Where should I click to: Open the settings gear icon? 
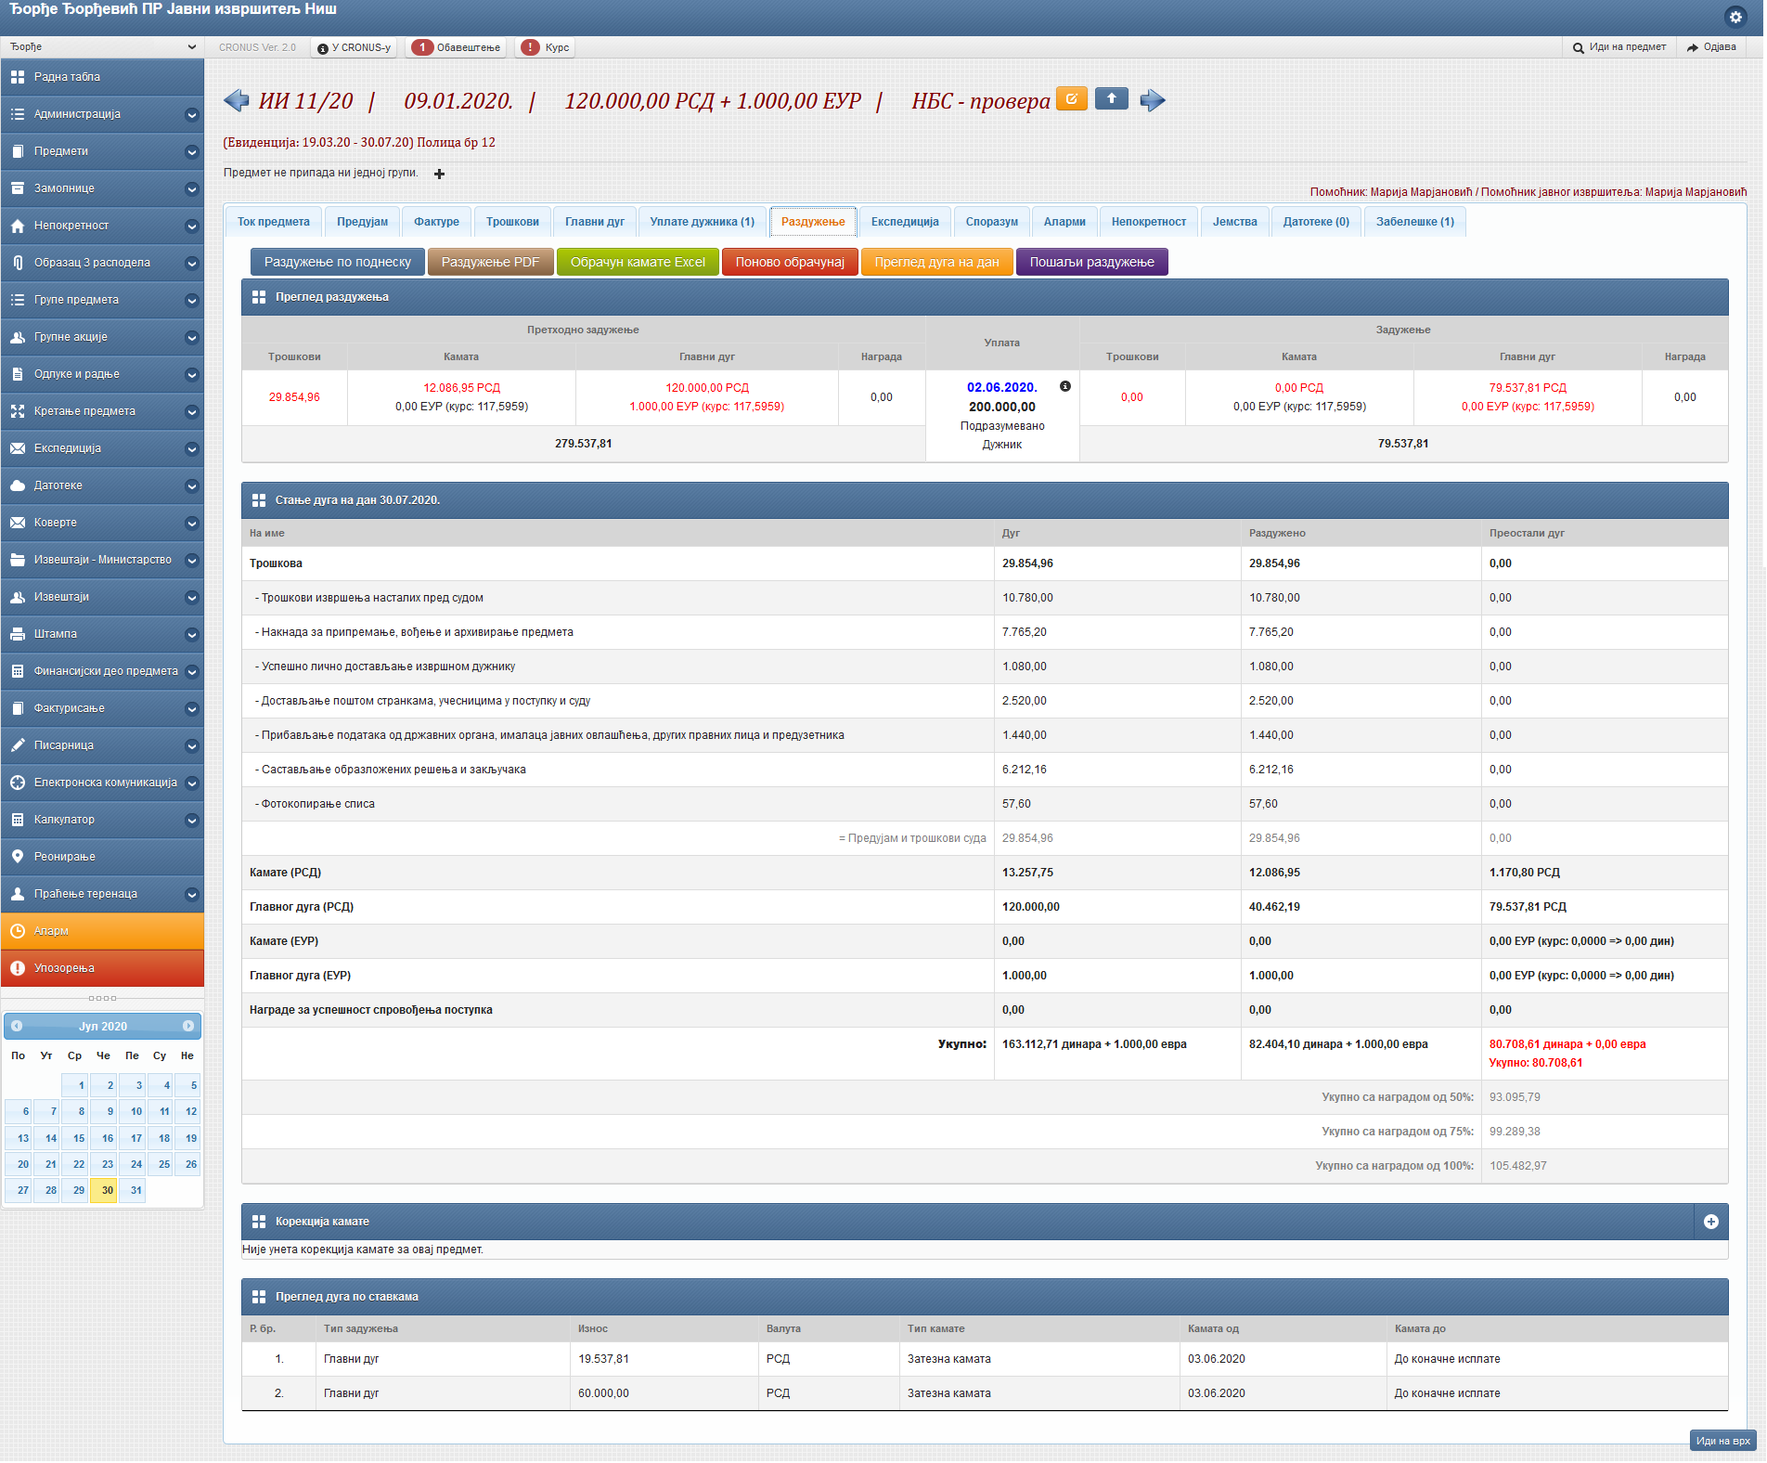(x=1735, y=17)
